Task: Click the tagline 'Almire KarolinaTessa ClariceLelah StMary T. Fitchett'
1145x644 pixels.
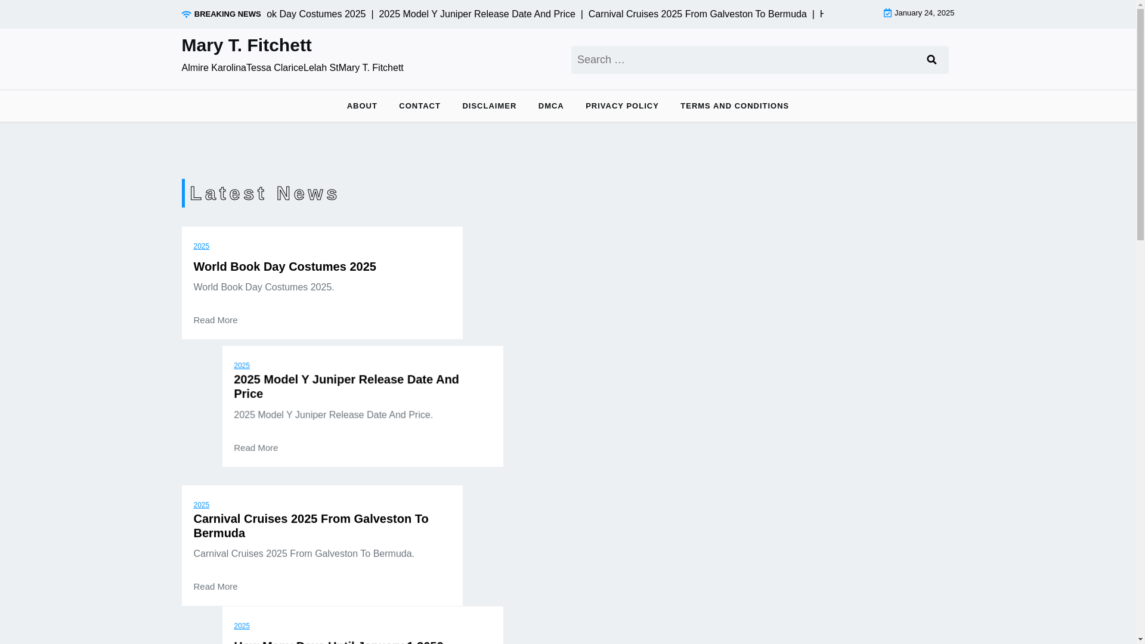Action: [292, 68]
